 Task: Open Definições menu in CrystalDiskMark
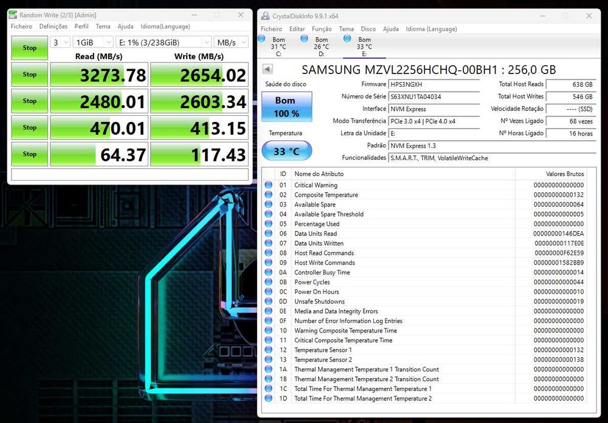pos(53,26)
